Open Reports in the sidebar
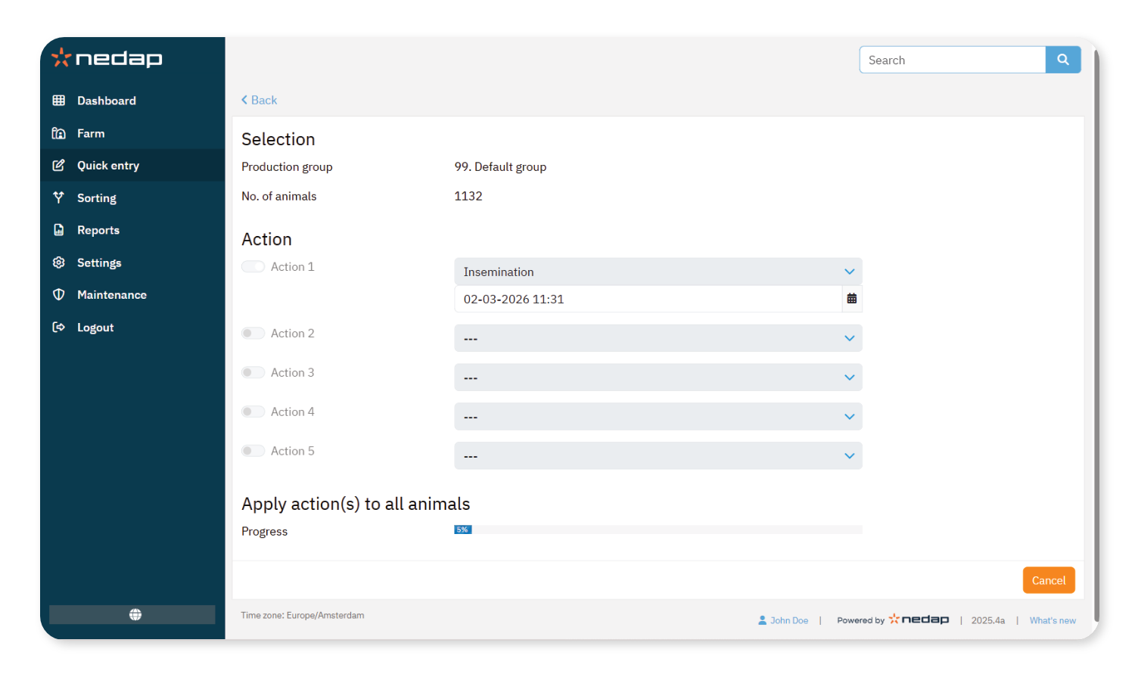The height and width of the screenshot is (677, 1135). pos(98,230)
